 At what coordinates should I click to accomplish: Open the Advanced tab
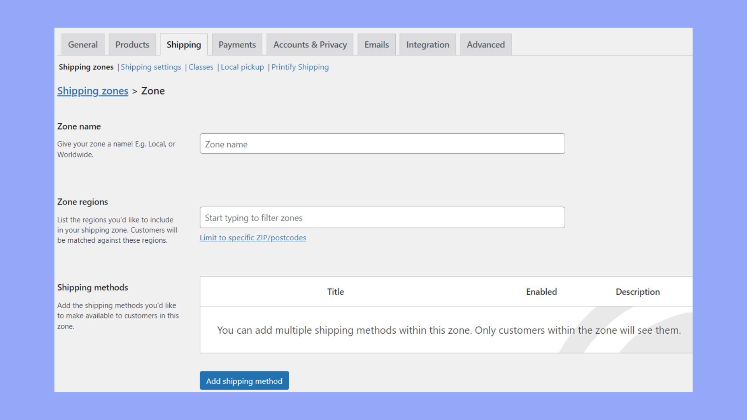486,45
